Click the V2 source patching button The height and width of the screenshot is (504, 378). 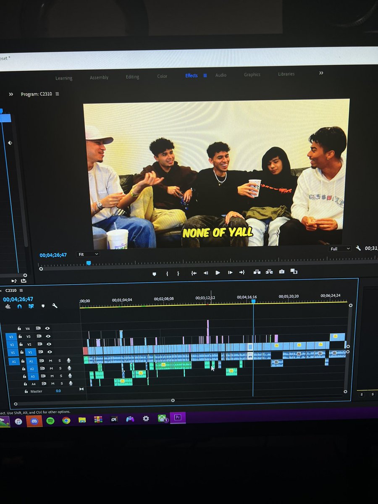(x=12, y=344)
